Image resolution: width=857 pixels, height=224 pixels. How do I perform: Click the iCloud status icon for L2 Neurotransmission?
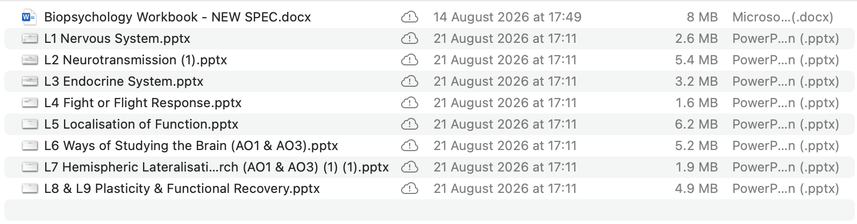pos(410,60)
